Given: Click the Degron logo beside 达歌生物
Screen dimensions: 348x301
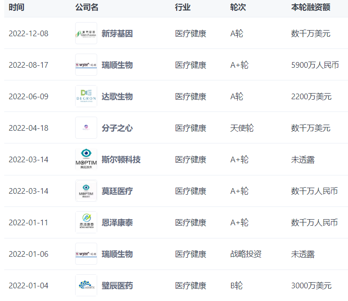Looking at the screenshot, I should 86,96.
